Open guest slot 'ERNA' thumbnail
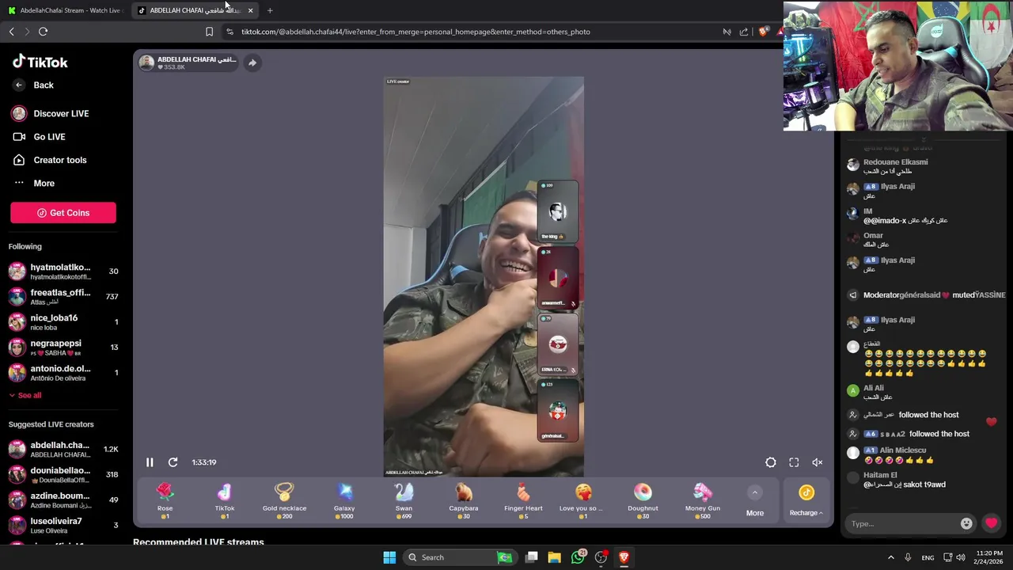The height and width of the screenshot is (570, 1013). click(558, 344)
